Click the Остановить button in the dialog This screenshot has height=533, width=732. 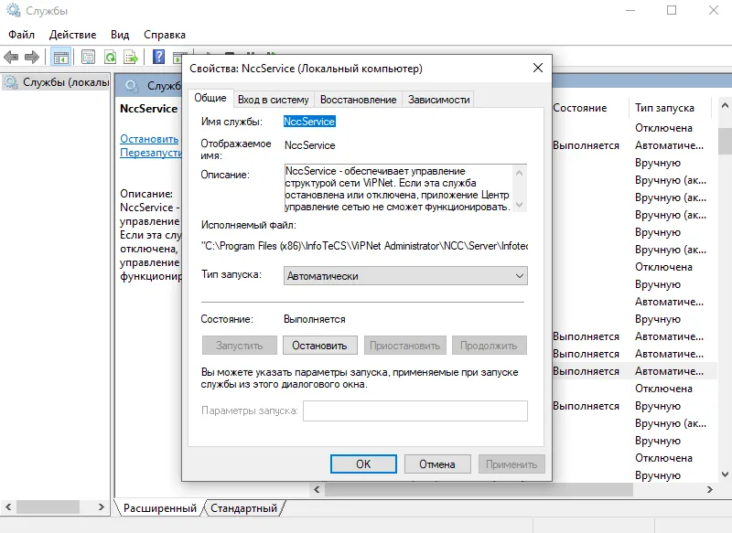[x=319, y=346]
